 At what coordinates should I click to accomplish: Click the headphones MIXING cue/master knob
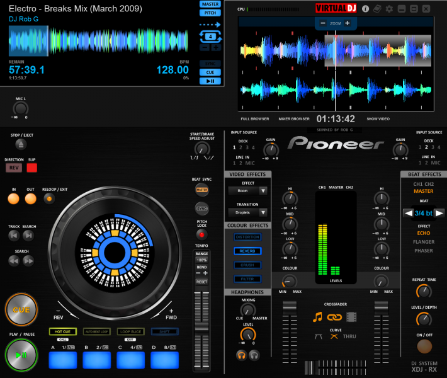pos(248,310)
